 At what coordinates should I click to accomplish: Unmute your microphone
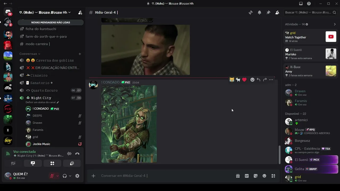point(52,176)
